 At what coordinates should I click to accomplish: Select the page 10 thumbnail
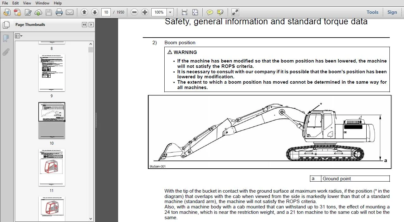point(52,120)
